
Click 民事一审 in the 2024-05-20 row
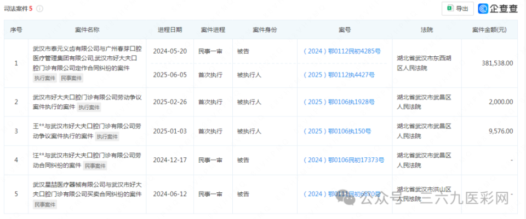210,51
